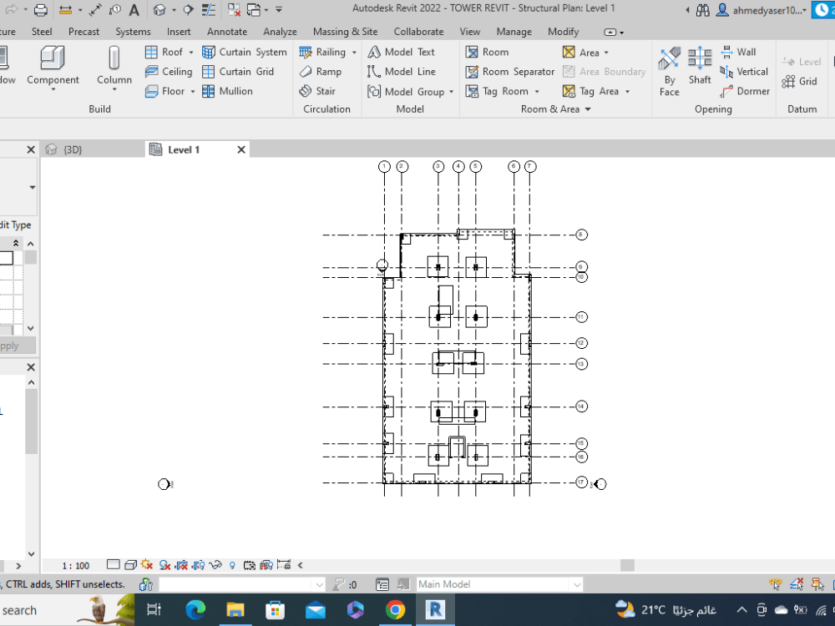Select the Ramp tool
Viewport: 835px width, 626px height.
[326, 71]
